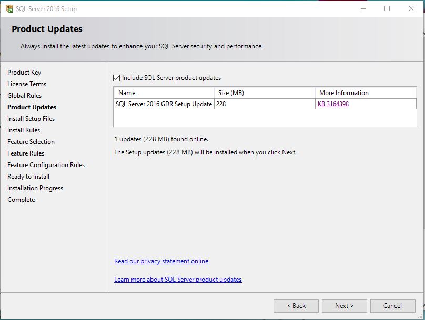425x320 pixels.
Task: Click the Back button
Action: (296, 305)
